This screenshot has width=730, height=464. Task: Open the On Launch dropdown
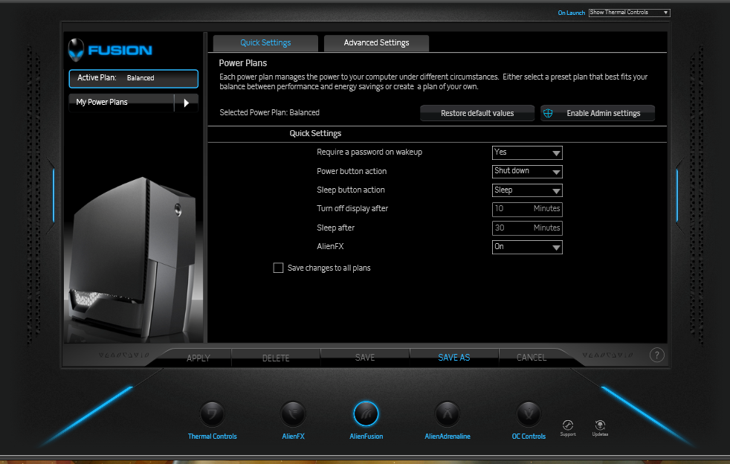pos(629,13)
